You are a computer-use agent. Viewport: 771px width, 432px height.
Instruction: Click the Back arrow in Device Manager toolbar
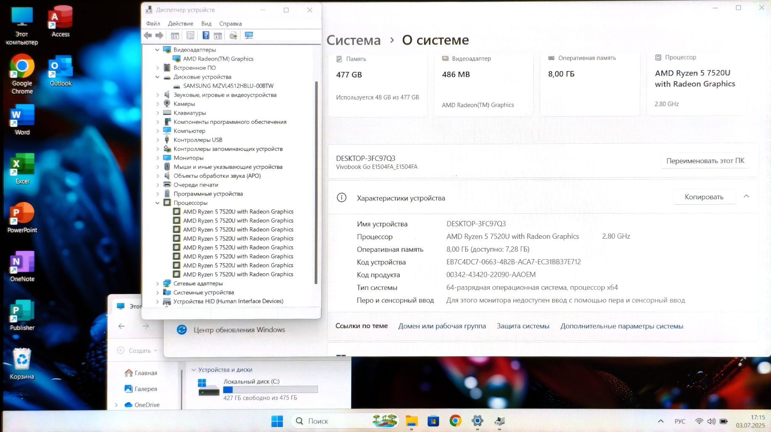[x=148, y=36]
